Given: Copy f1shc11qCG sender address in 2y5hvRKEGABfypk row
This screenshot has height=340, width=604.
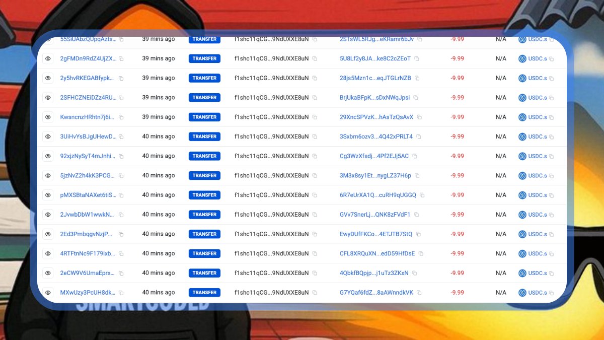Looking at the screenshot, I should coord(315,78).
